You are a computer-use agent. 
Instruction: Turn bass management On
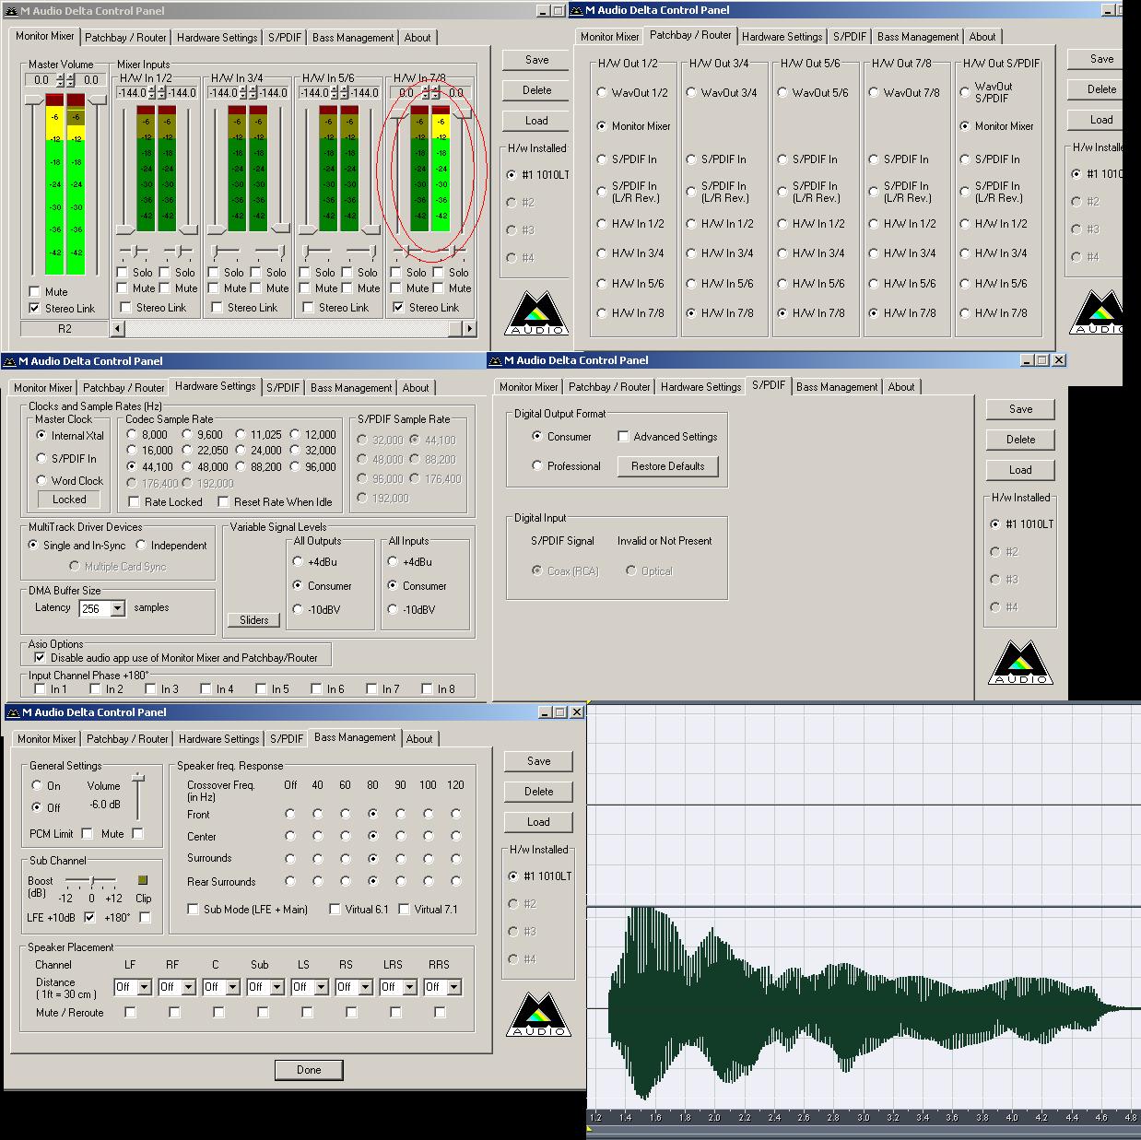[x=37, y=786]
